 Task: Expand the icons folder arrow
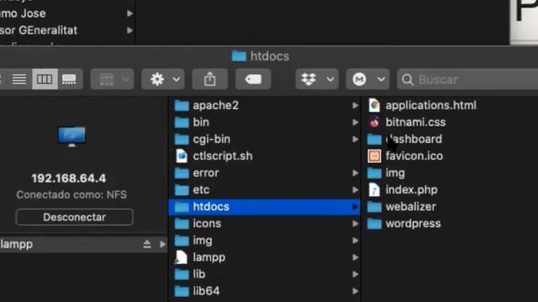[x=355, y=224]
